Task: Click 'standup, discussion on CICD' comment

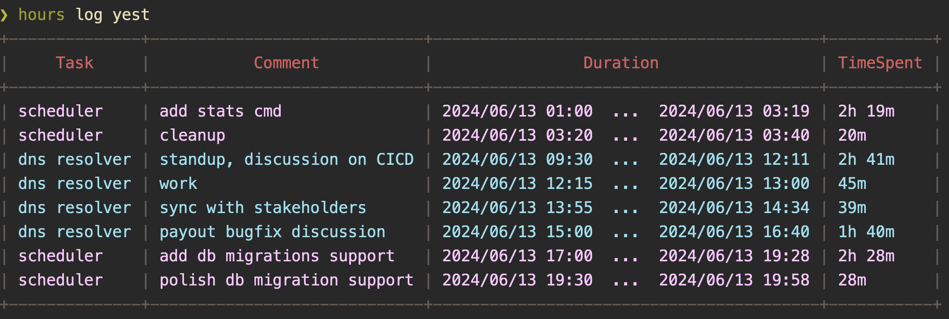Action: pyautogui.click(x=286, y=159)
